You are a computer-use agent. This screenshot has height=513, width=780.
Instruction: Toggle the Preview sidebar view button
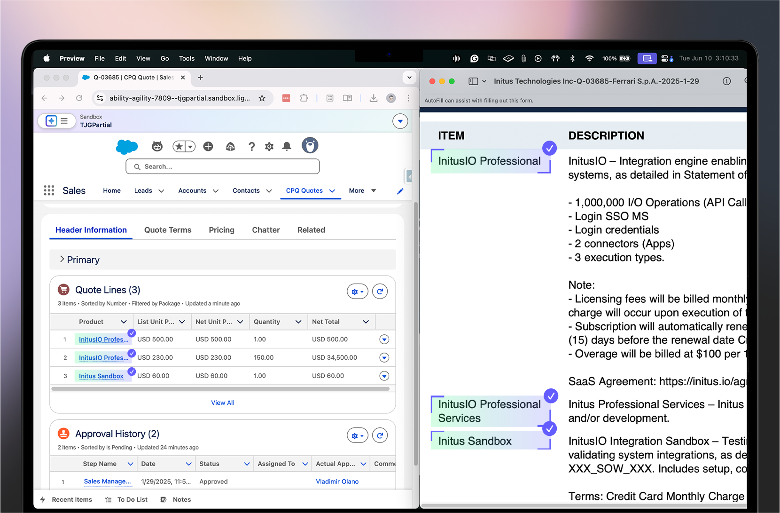click(474, 81)
